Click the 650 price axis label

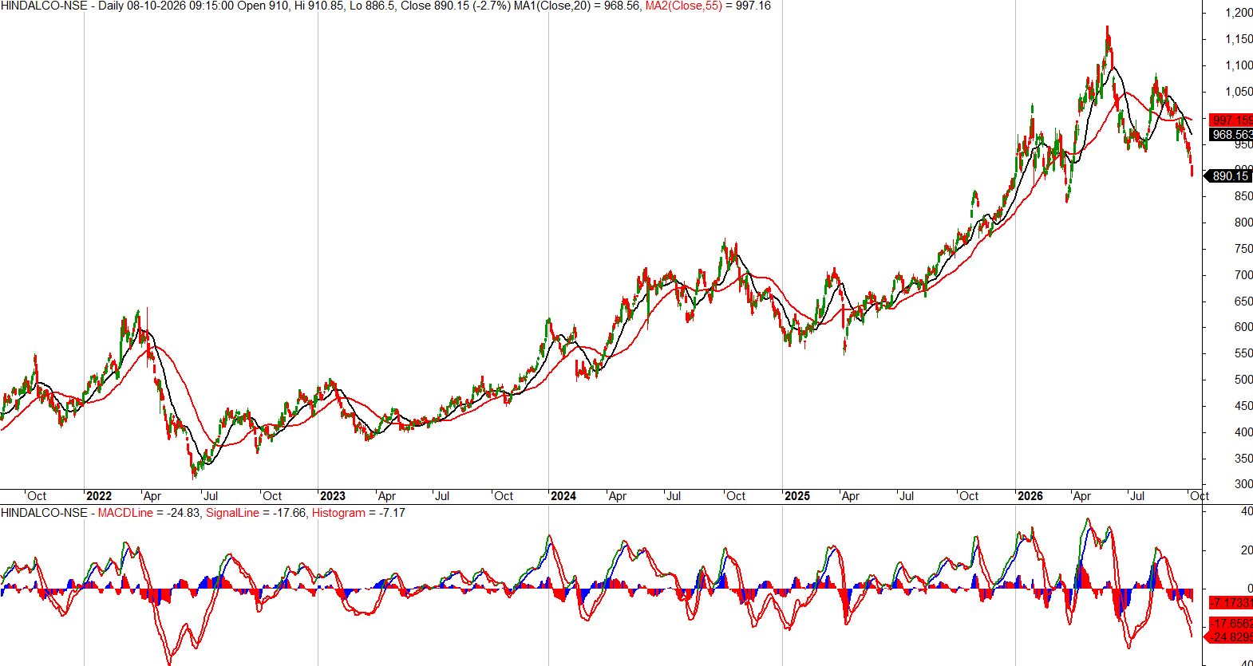pos(1243,301)
